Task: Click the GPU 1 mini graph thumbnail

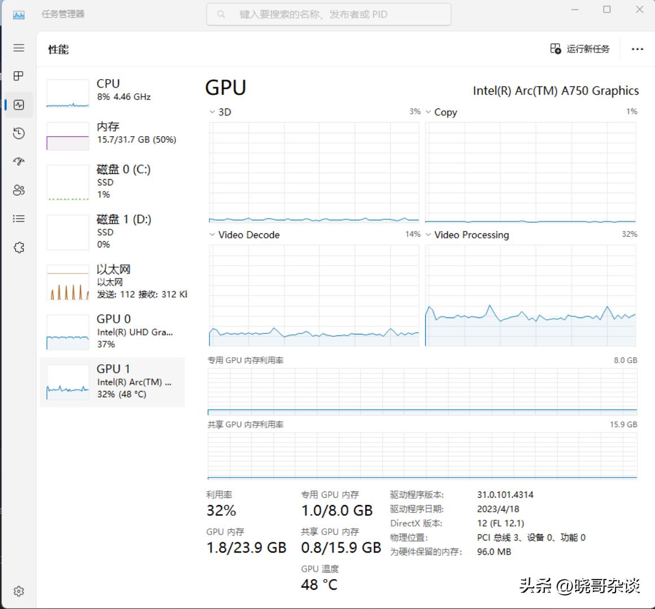Action: [x=68, y=382]
